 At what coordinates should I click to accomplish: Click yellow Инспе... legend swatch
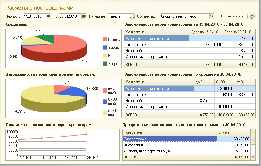point(105,56)
